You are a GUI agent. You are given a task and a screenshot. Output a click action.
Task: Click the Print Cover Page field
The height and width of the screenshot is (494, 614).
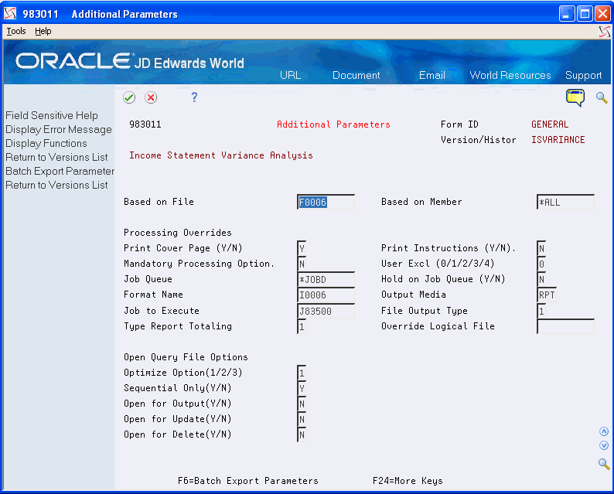tap(302, 248)
